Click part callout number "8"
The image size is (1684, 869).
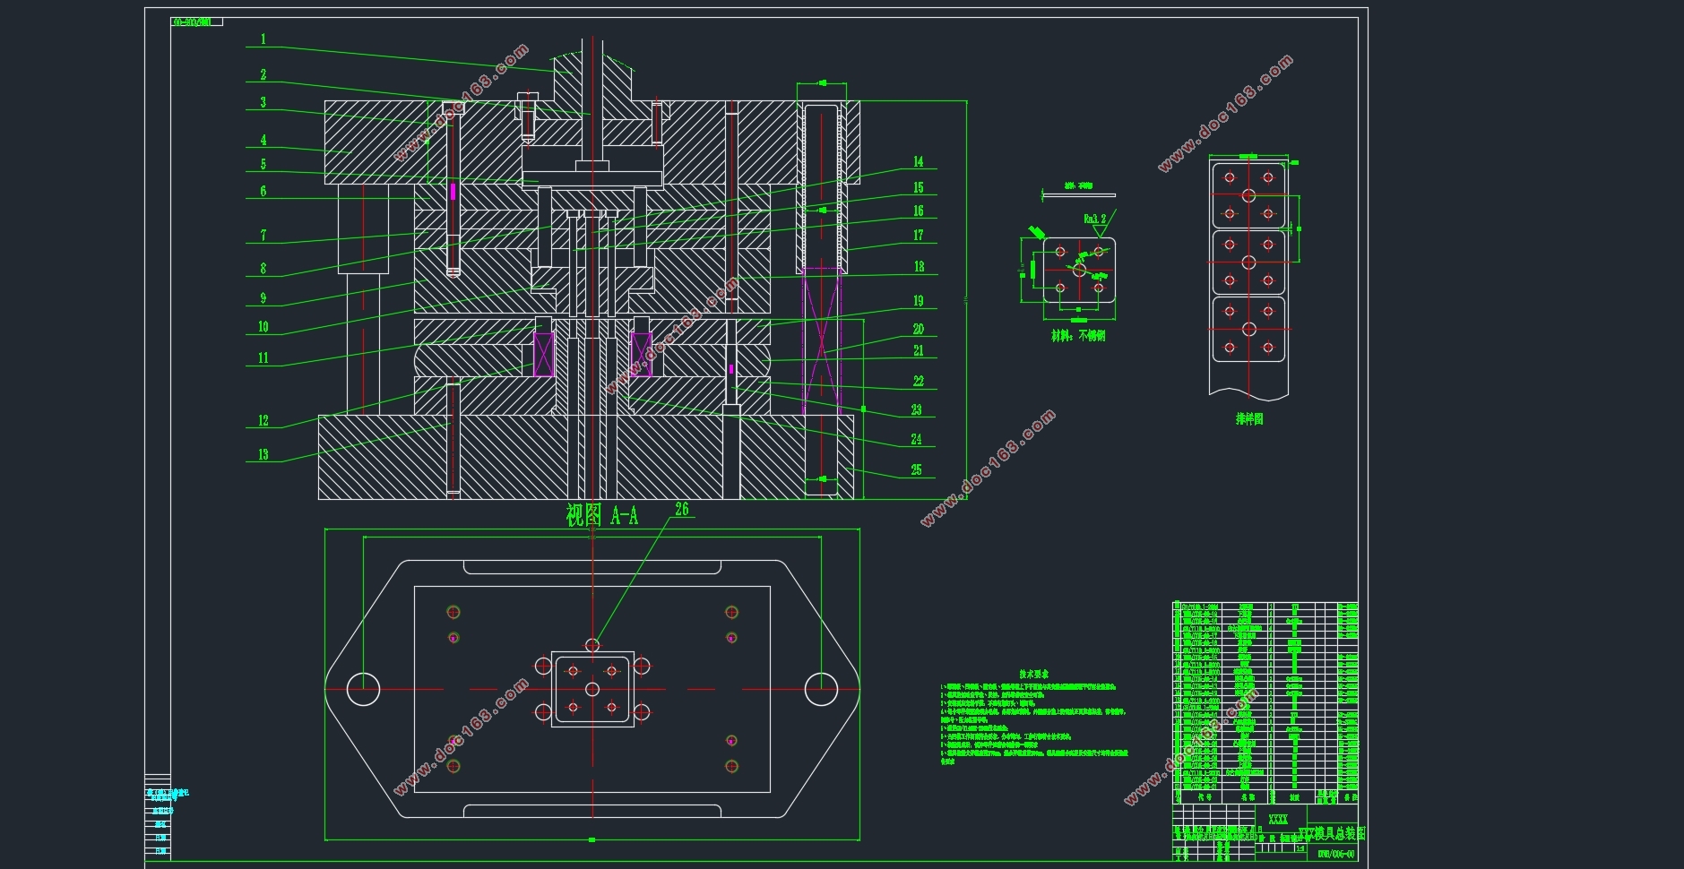coord(263,269)
